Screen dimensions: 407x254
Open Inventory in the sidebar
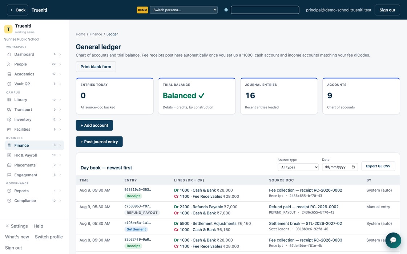coord(34,119)
